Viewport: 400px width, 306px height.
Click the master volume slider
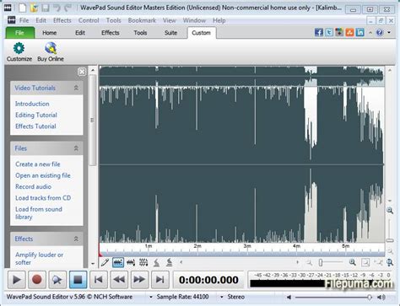point(333,297)
